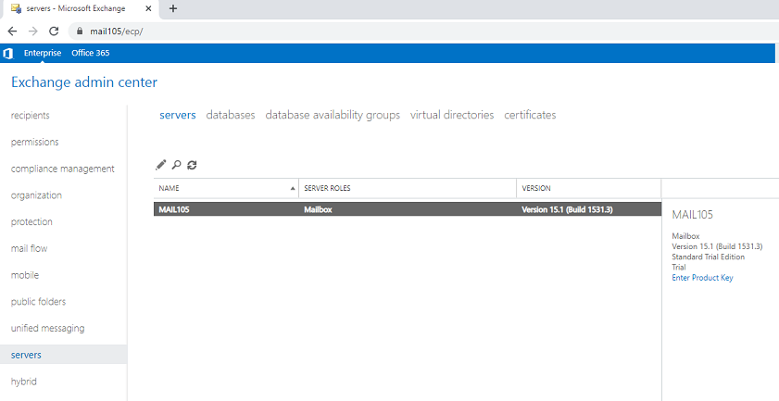
Task: Open mobile section
Action: [x=25, y=275]
